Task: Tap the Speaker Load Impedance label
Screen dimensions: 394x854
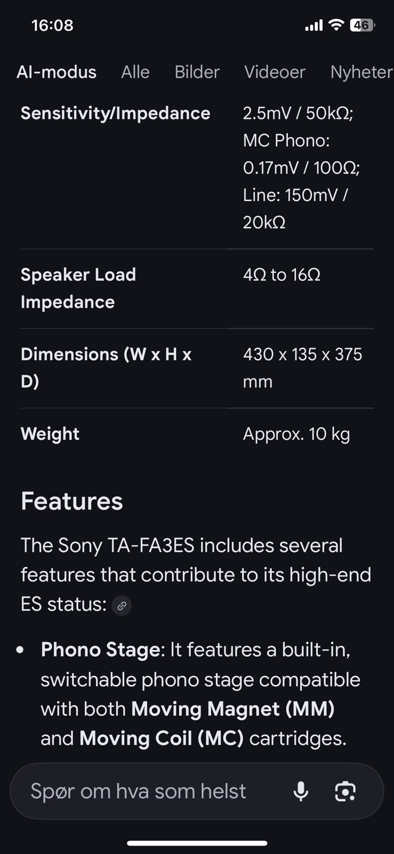Action: click(78, 288)
